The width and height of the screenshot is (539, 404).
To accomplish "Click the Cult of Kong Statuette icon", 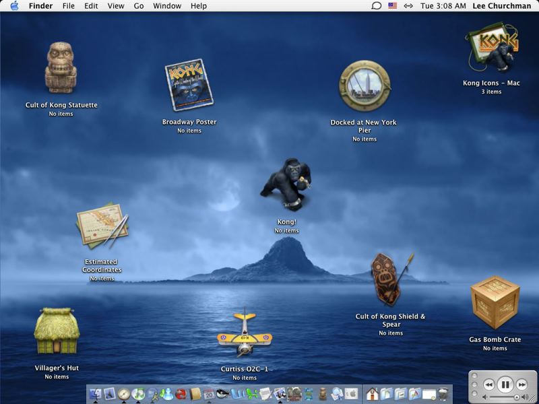I will [x=61, y=67].
